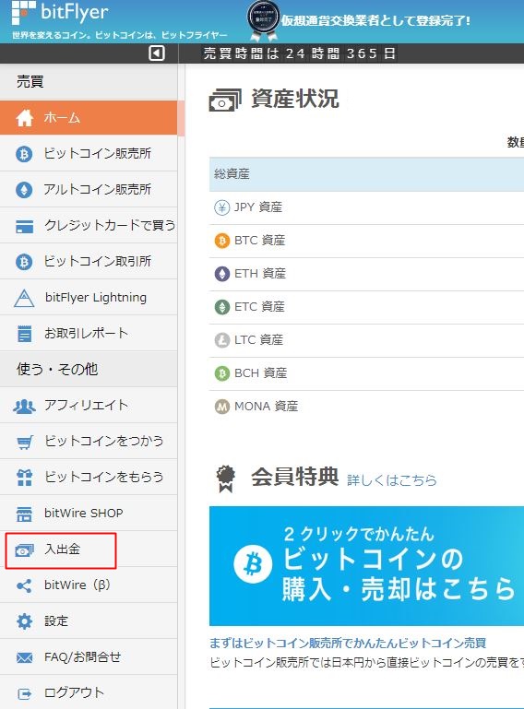Collapse the sidebar with the arrow button
Image resolution: width=524 pixels, height=709 pixels.
pos(156,53)
